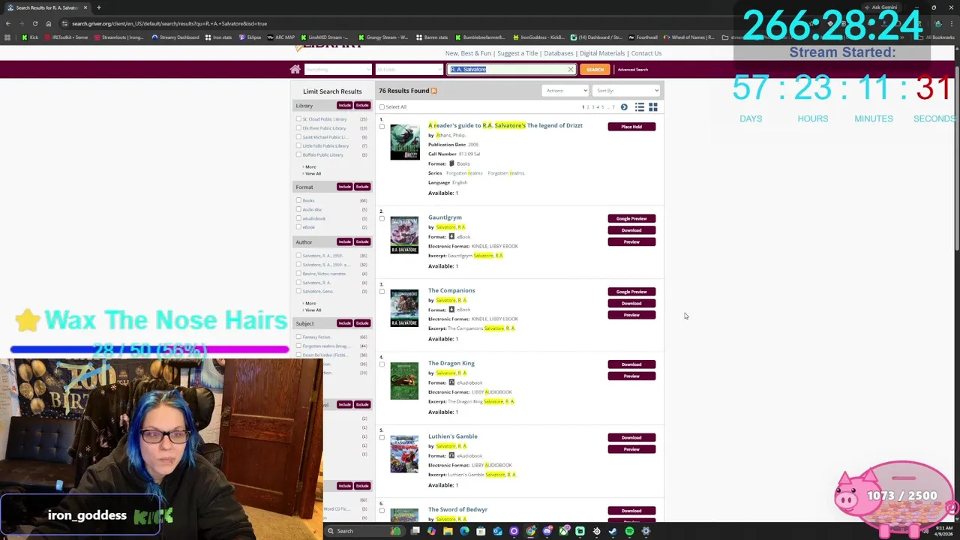960x540 pixels.
Task: Go to next results page arrow
Action: coord(624,107)
